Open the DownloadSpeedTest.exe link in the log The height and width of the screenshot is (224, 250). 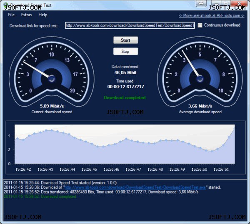[x=135, y=187]
